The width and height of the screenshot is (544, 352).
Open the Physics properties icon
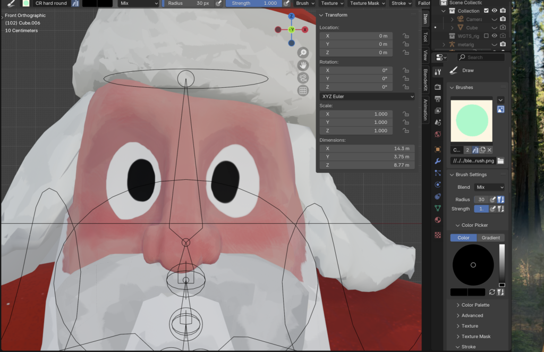click(x=438, y=185)
